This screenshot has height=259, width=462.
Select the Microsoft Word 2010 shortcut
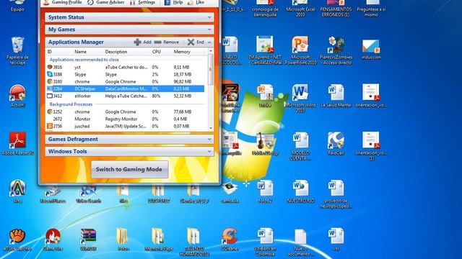pos(300,98)
